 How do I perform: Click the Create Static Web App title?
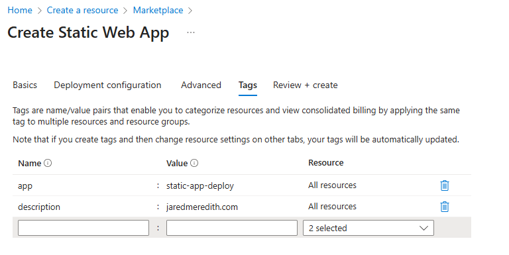pos(88,32)
